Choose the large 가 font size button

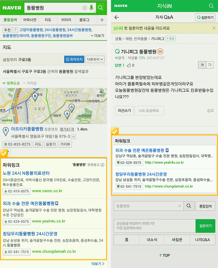(x=210, y=65)
